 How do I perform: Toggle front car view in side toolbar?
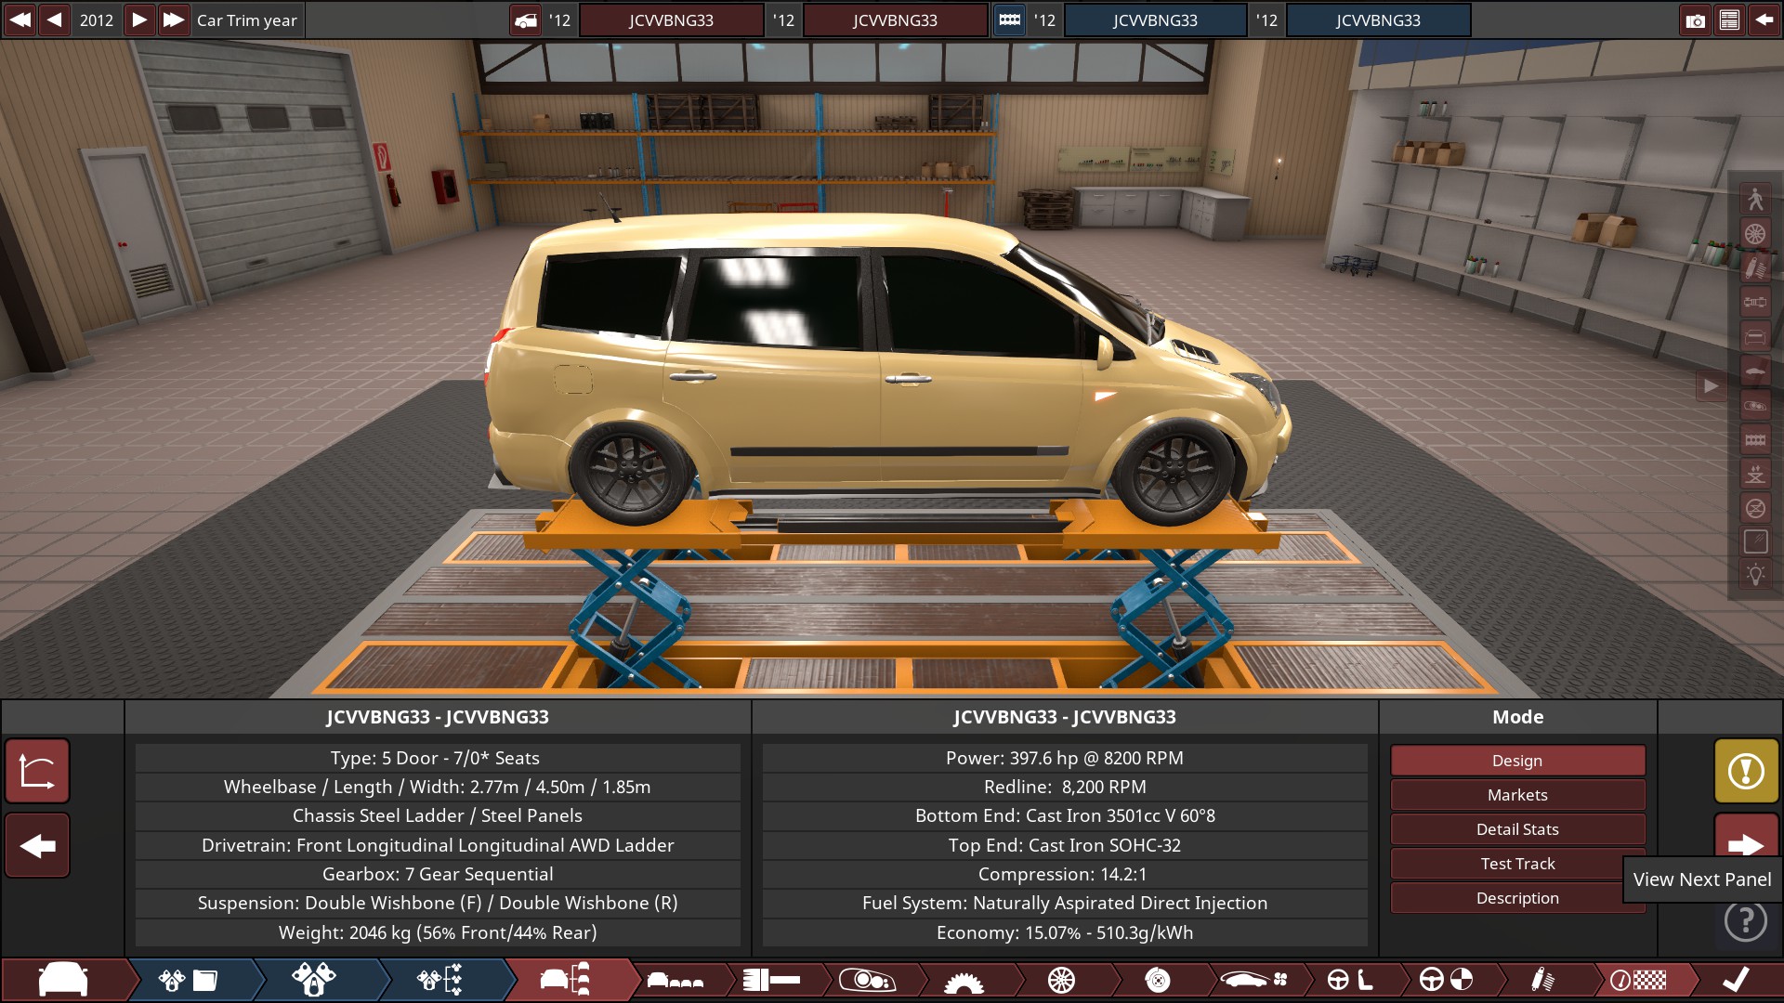click(1755, 336)
